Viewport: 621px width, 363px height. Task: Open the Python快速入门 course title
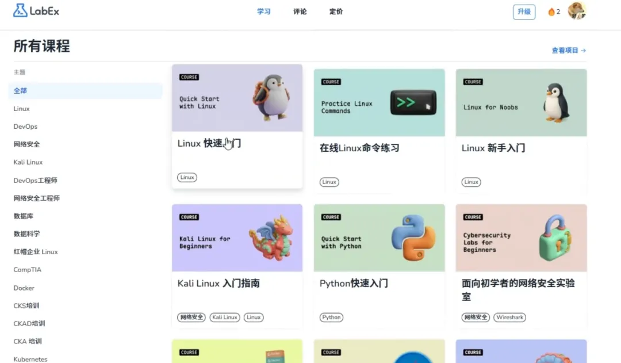[354, 284]
